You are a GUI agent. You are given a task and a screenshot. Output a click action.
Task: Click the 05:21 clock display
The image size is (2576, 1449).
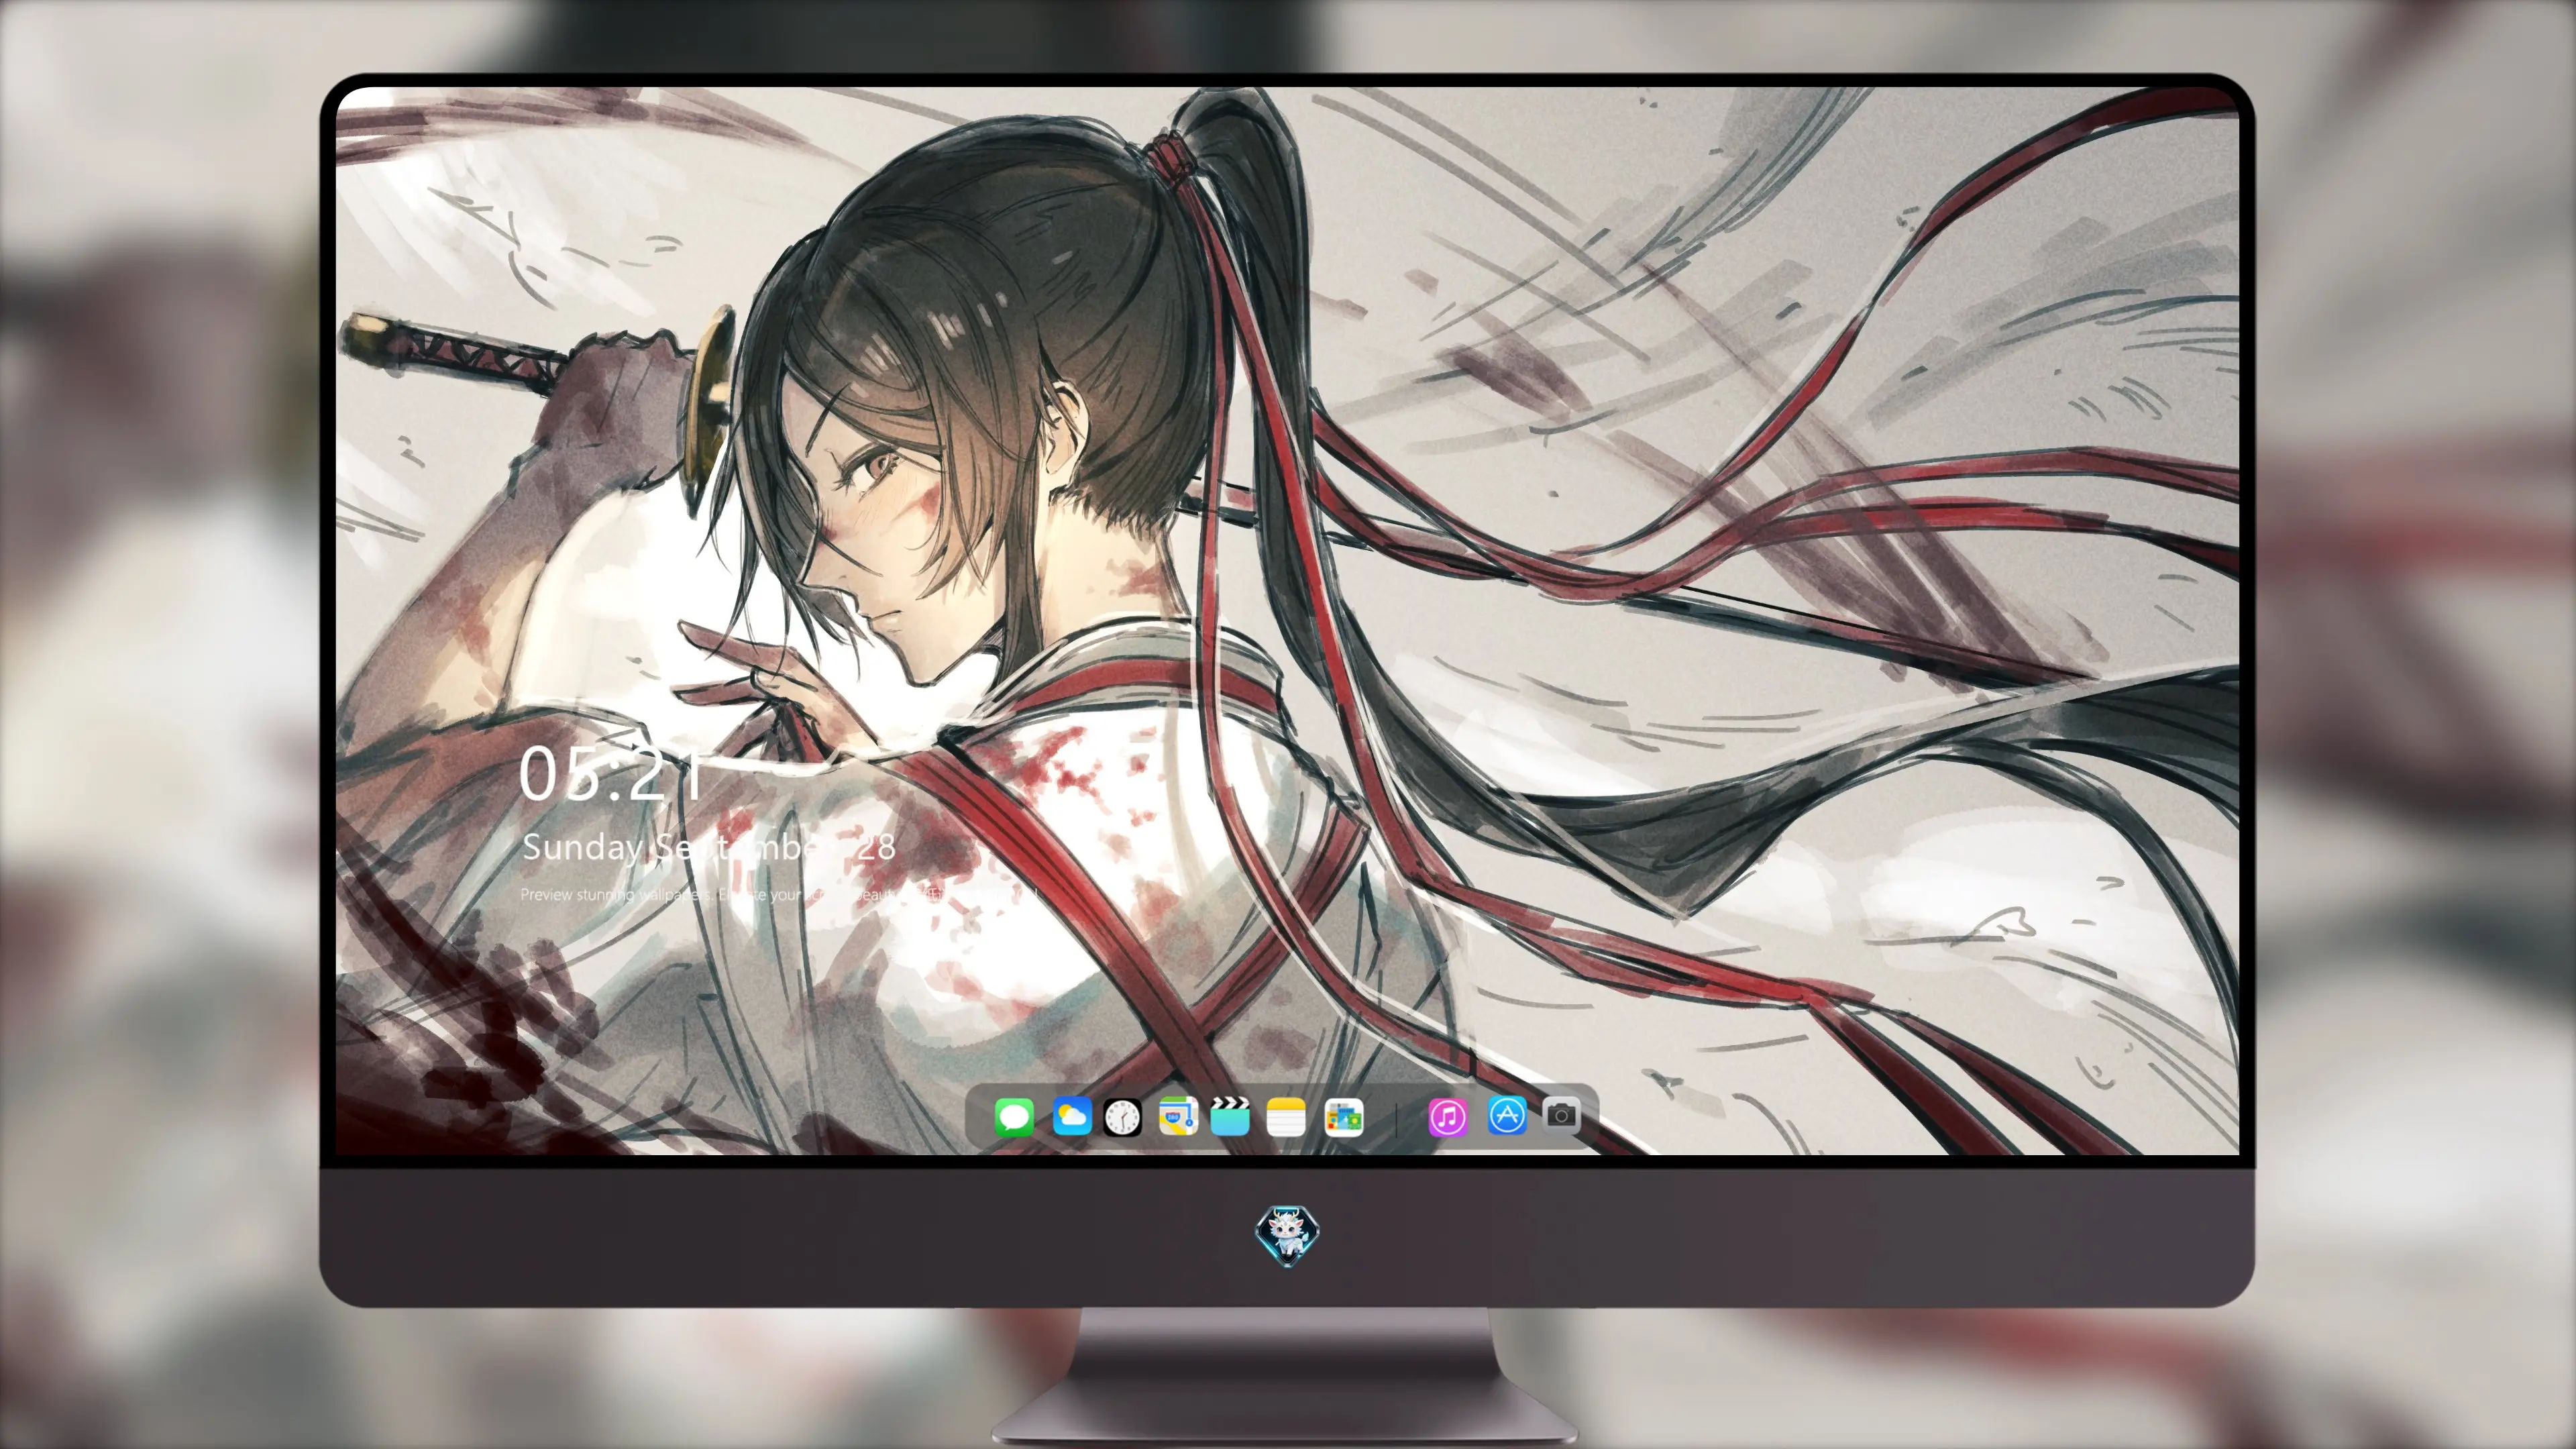click(609, 774)
